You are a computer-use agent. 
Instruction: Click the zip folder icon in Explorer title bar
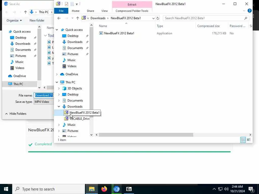pyautogui.click(x=58, y=4)
